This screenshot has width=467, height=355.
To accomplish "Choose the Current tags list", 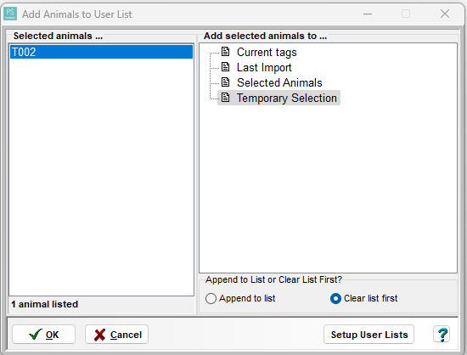I will click(267, 52).
